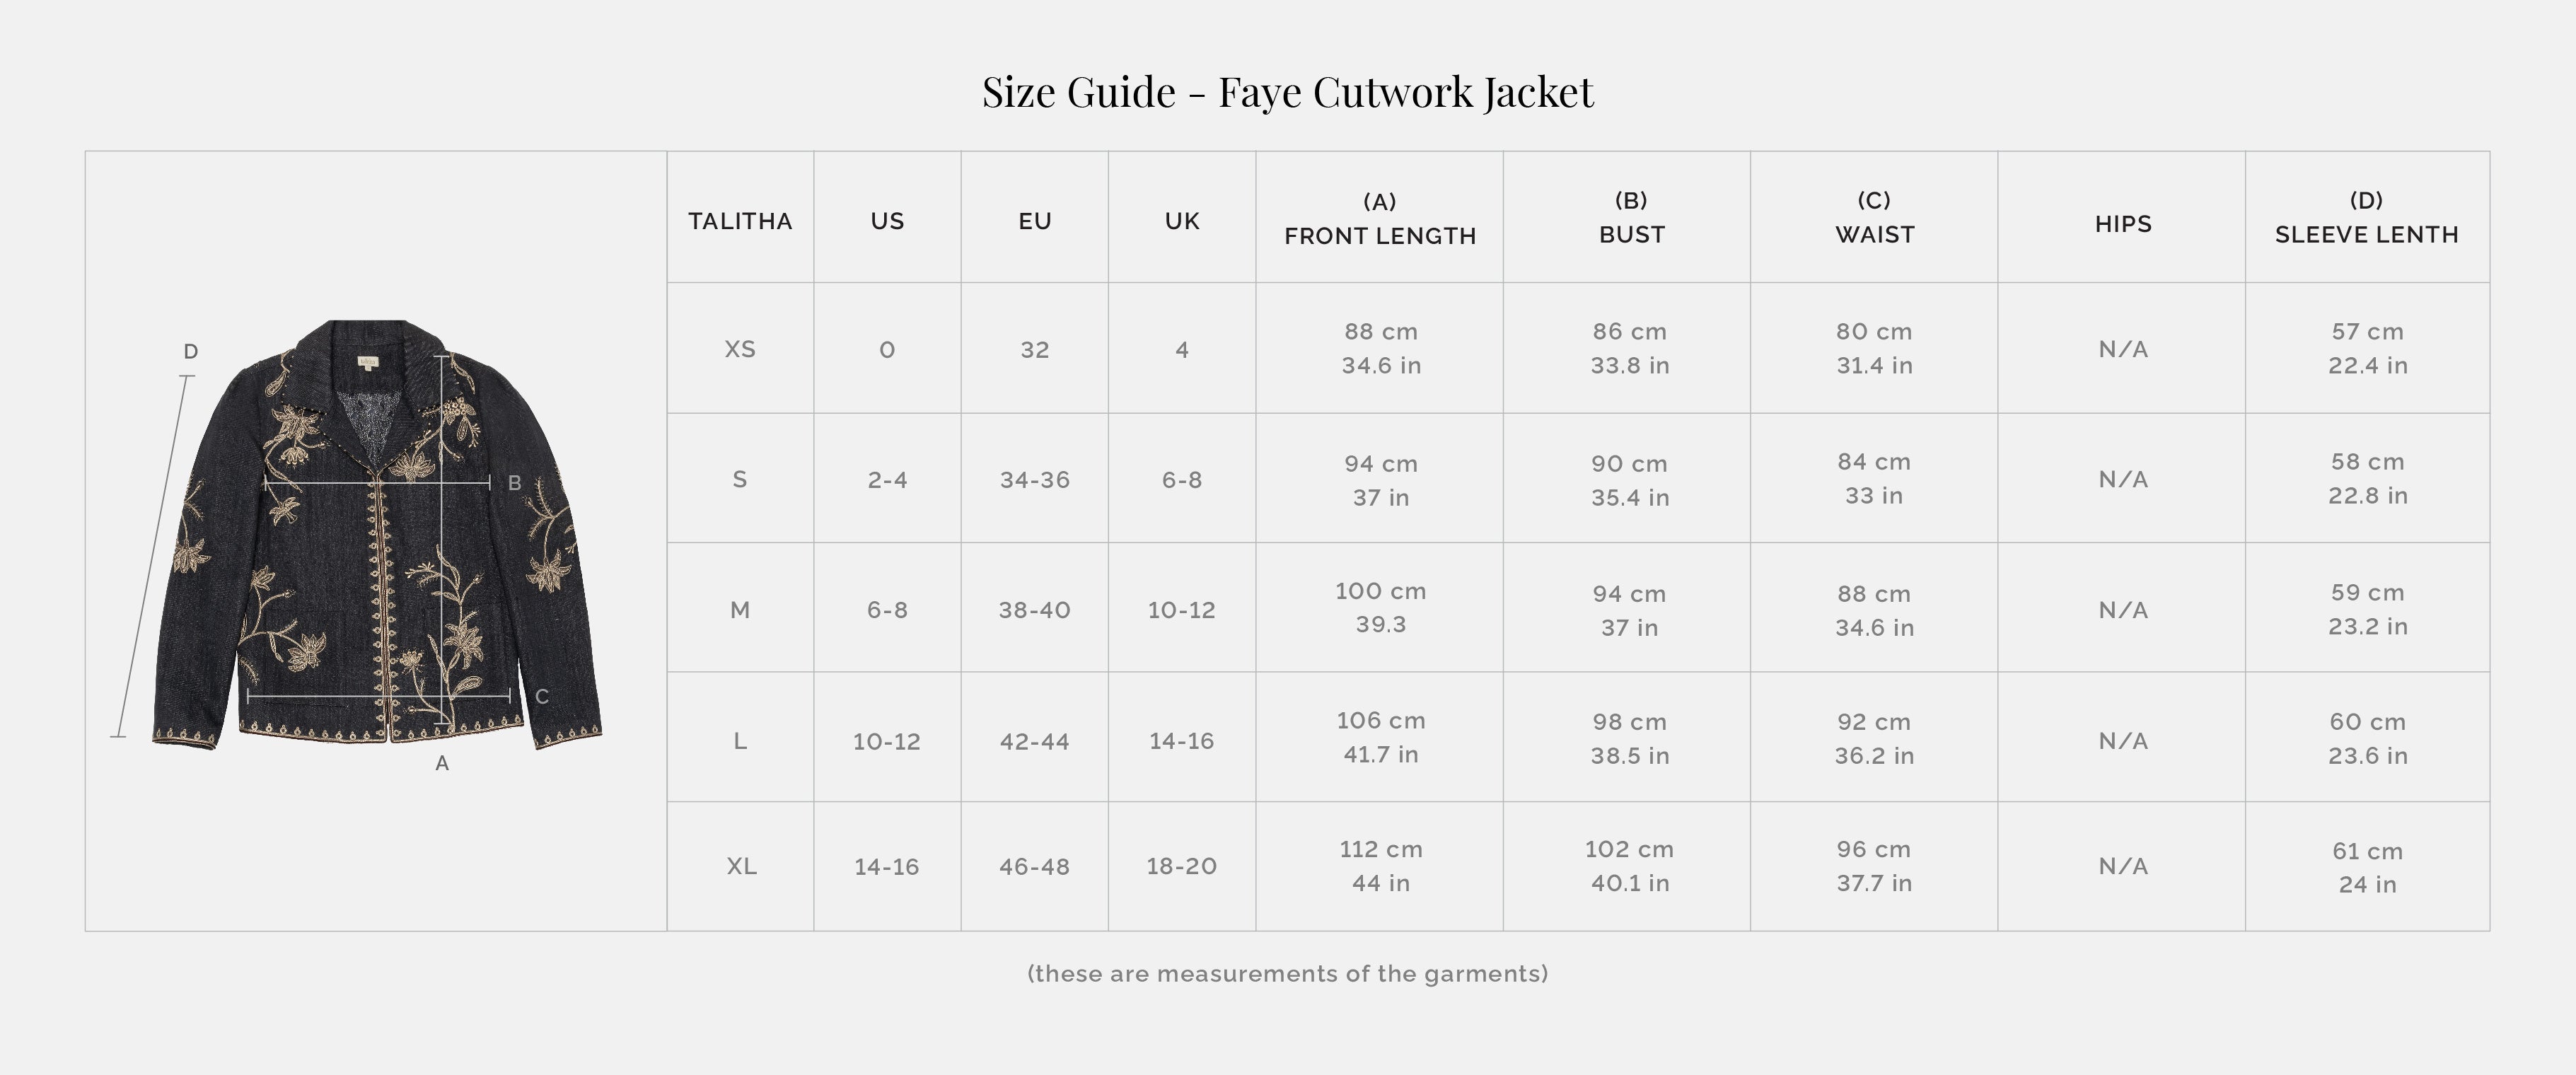Viewport: 2576px width, 1075px height.
Task: Click the US column header
Action: point(887,221)
